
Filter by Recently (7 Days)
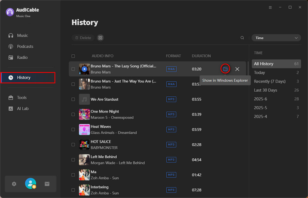(x=276, y=81)
